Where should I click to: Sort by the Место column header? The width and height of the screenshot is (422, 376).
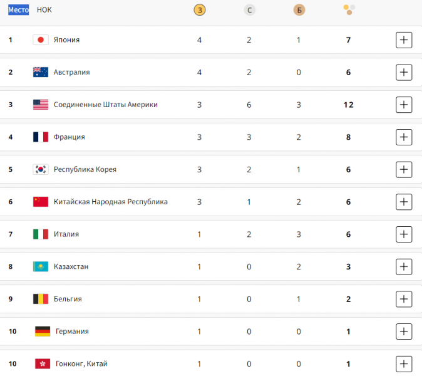18,10
